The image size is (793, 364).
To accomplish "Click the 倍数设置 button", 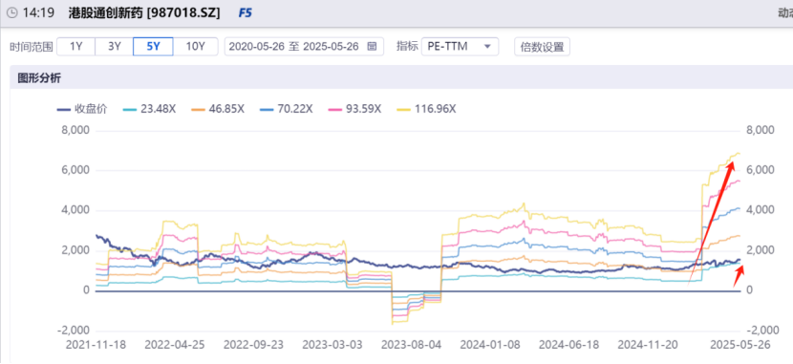I will [x=542, y=47].
